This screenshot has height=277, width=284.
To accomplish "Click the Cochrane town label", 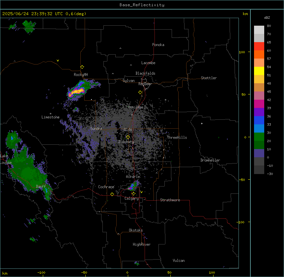I will pyautogui.click(x=106, y=187).
